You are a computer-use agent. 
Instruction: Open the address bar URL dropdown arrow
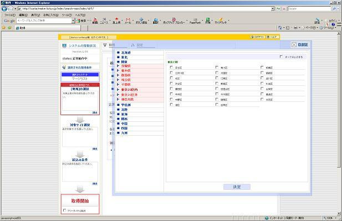273,9
